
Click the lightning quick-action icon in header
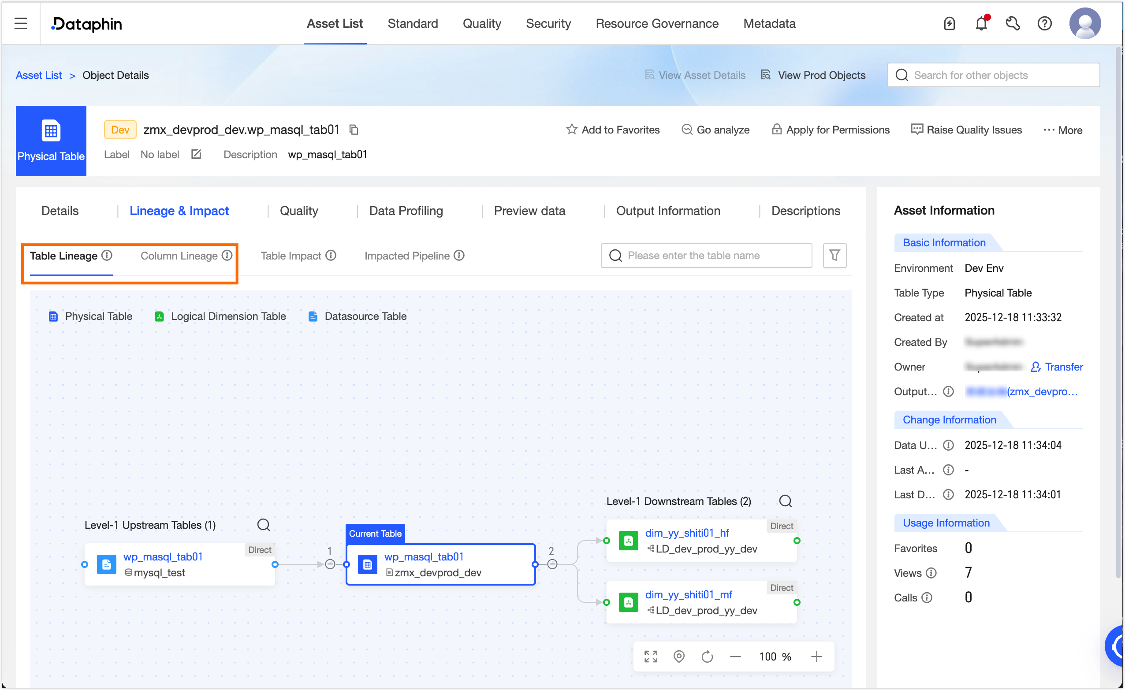[x=949, y=23]
